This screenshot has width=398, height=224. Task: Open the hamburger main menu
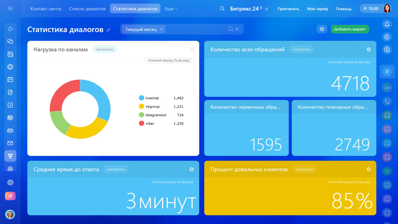pyautogui.click(x=10, y=8)
